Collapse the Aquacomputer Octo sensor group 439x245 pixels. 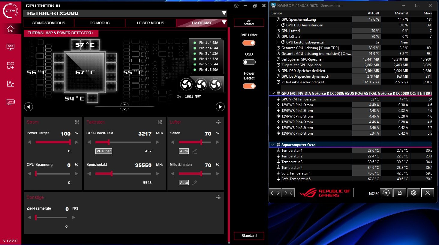273,145
